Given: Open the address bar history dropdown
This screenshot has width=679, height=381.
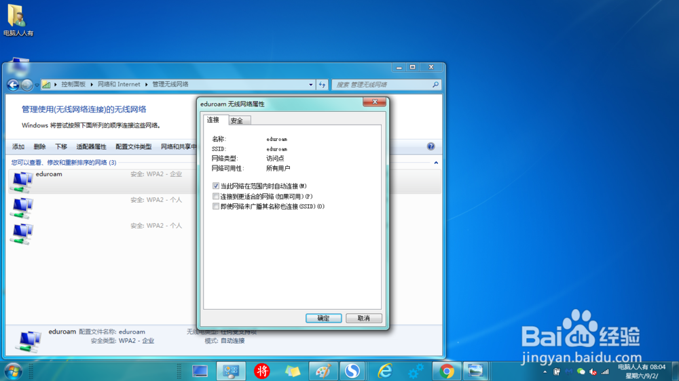Looking at the screenshot, I should (x=310, y=85).
